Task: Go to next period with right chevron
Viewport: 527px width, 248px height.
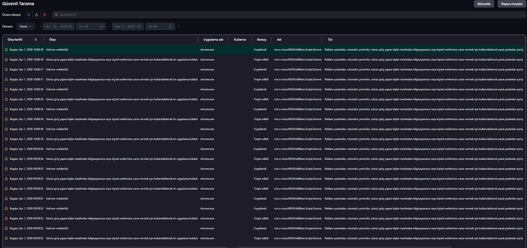Action: pyautogui.click(x=179, y=26)
